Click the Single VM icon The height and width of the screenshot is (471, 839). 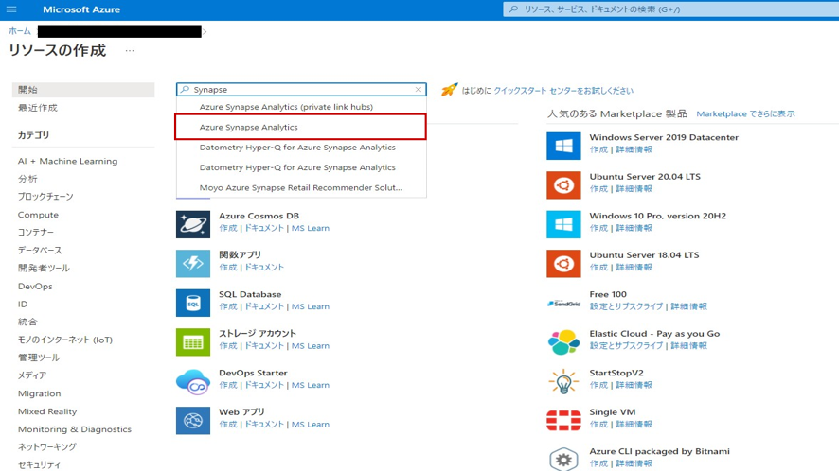pyautogui.click(x=563, y=420)
